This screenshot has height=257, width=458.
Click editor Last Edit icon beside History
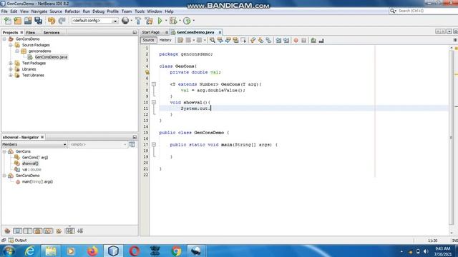point(180,40)
